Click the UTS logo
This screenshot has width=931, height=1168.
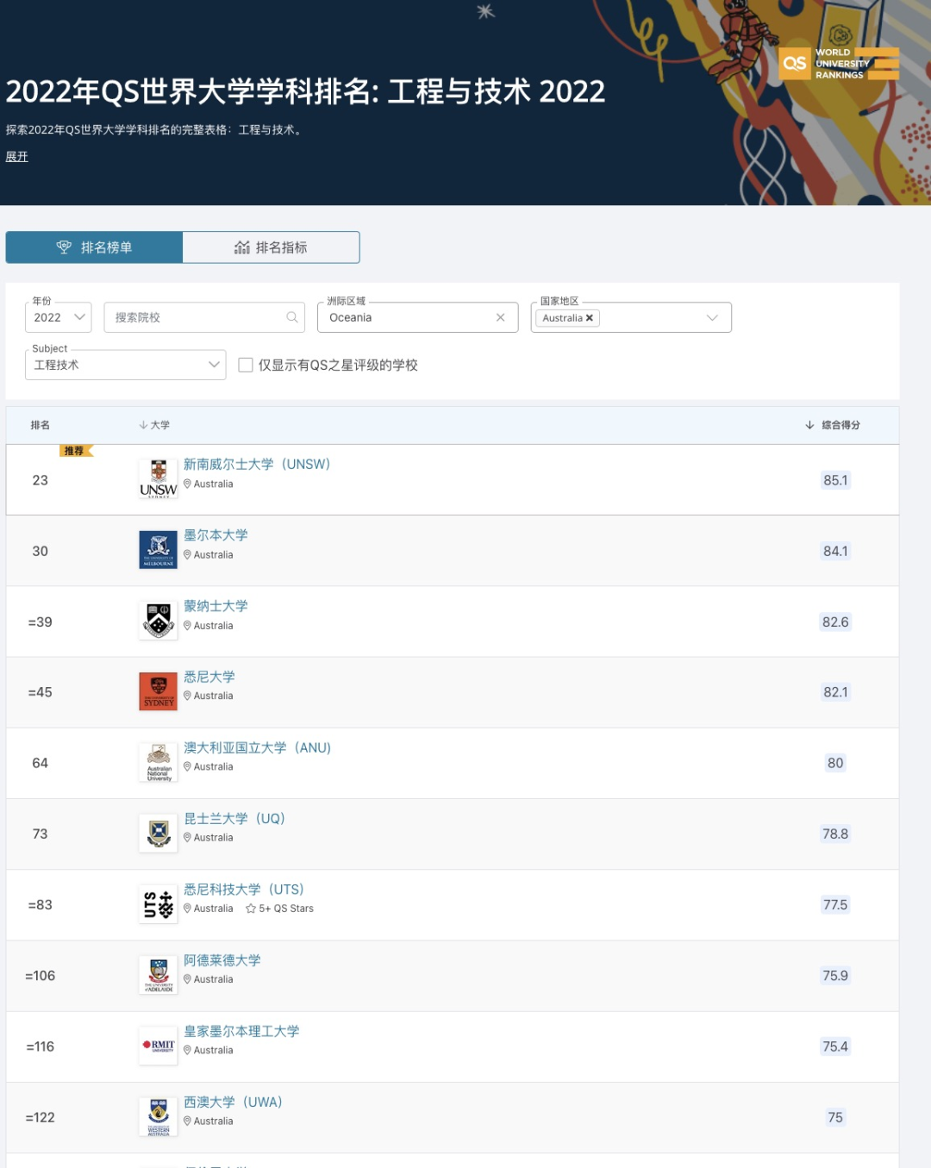tap(159, 903)
